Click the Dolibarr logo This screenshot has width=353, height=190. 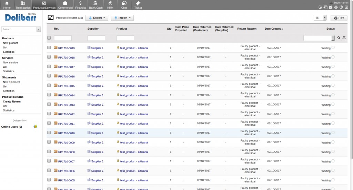pos(21,18)
